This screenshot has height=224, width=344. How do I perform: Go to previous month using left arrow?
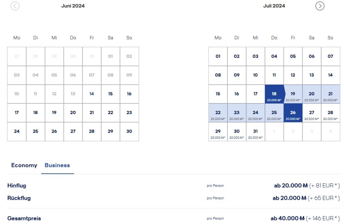[x=15, y=6]
